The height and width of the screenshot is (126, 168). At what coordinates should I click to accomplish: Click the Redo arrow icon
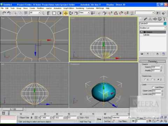9,13
